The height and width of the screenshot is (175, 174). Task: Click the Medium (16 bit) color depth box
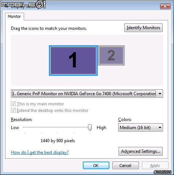(x=140, y=128)
